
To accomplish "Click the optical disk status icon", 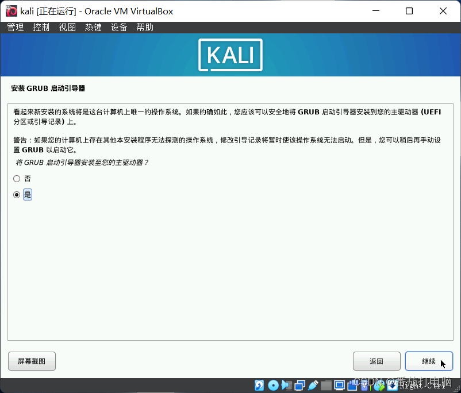I will click(274, 385).
